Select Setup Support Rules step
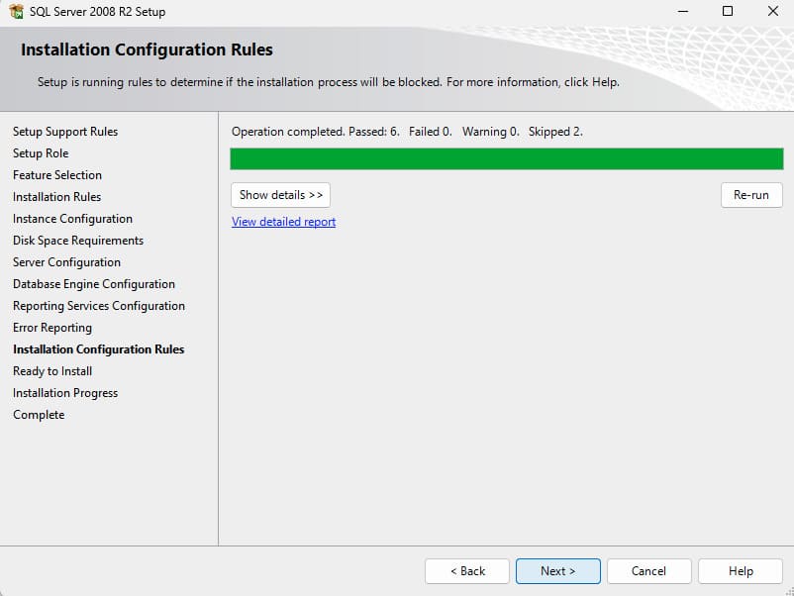This screenshot has width=794, height=596. click(65, 132)
